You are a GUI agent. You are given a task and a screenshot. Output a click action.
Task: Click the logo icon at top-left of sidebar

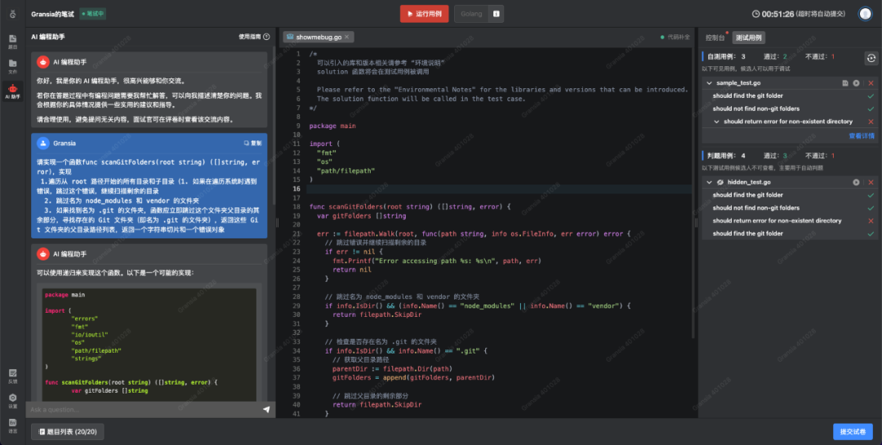point(12,14)
